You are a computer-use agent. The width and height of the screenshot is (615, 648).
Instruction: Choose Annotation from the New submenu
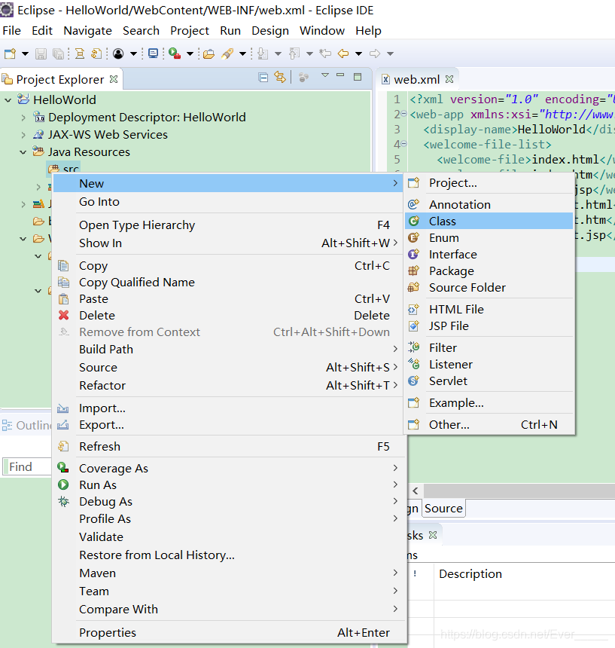[x=489, y=204]
